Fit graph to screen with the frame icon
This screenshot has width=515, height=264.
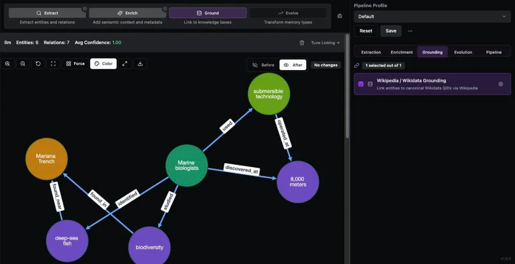coord(53,64)
